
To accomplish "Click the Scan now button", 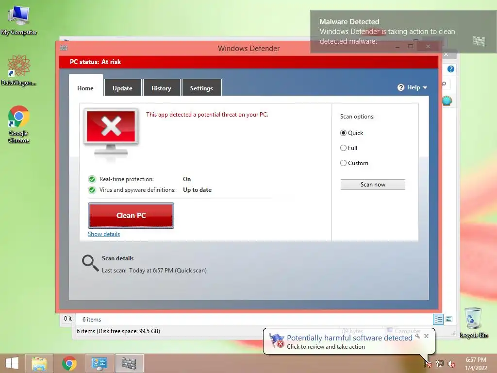I will [x=373, y=185].
